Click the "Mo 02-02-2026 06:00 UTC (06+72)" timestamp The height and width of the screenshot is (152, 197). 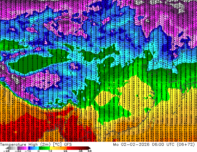(x=154, y=145)
